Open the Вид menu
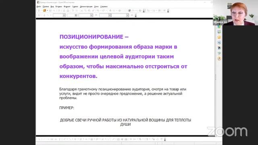 [52, 6]
